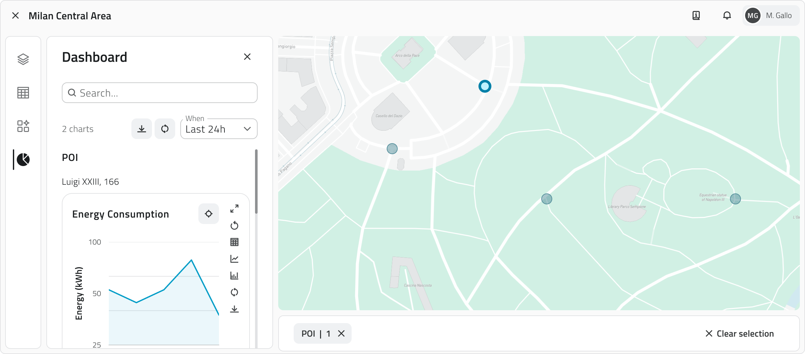Expand Energy Consumption chart to fullscreen

[234, 209]
